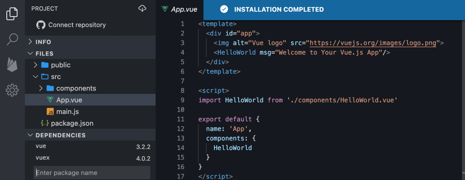Click the cloud download icon beside PROJECT
Screen dimensions: 465x180
pyautogui.click(x=142, y=8)
